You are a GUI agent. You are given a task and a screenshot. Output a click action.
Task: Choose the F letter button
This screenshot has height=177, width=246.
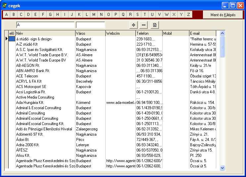[x=43, y=15]
